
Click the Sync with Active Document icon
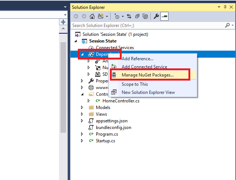[x=129, y=16]
